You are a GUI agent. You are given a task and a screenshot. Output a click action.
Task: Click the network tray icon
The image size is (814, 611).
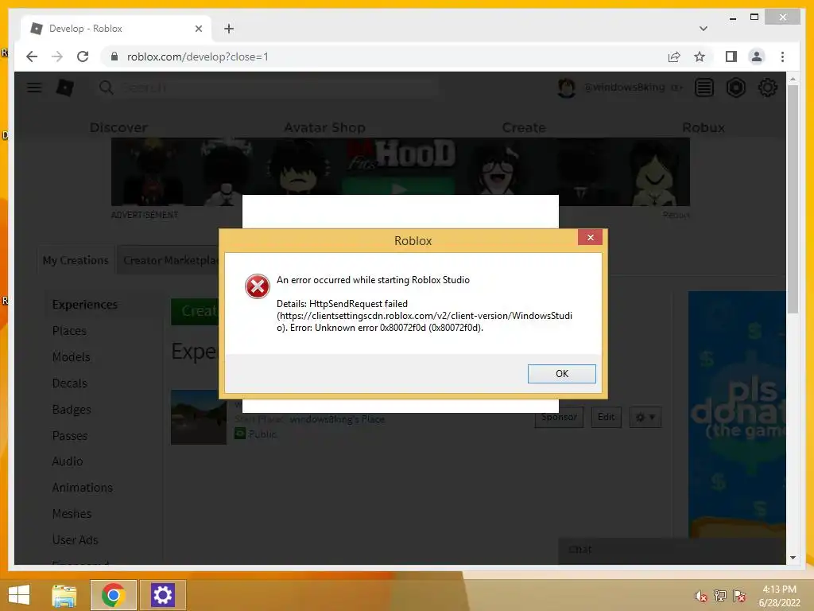coord(720,596)
